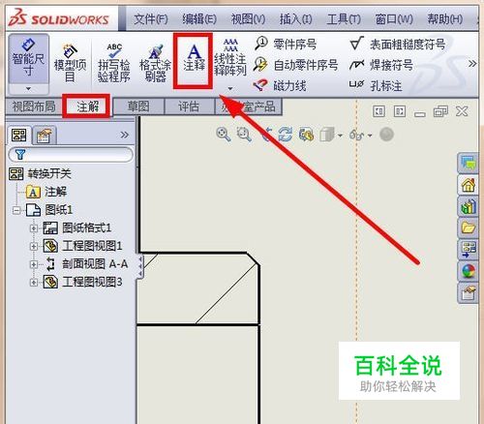Run the 拼写检验程序 spell checker
The width and height of the screenshot is (484, 424).
click(114, 63)
